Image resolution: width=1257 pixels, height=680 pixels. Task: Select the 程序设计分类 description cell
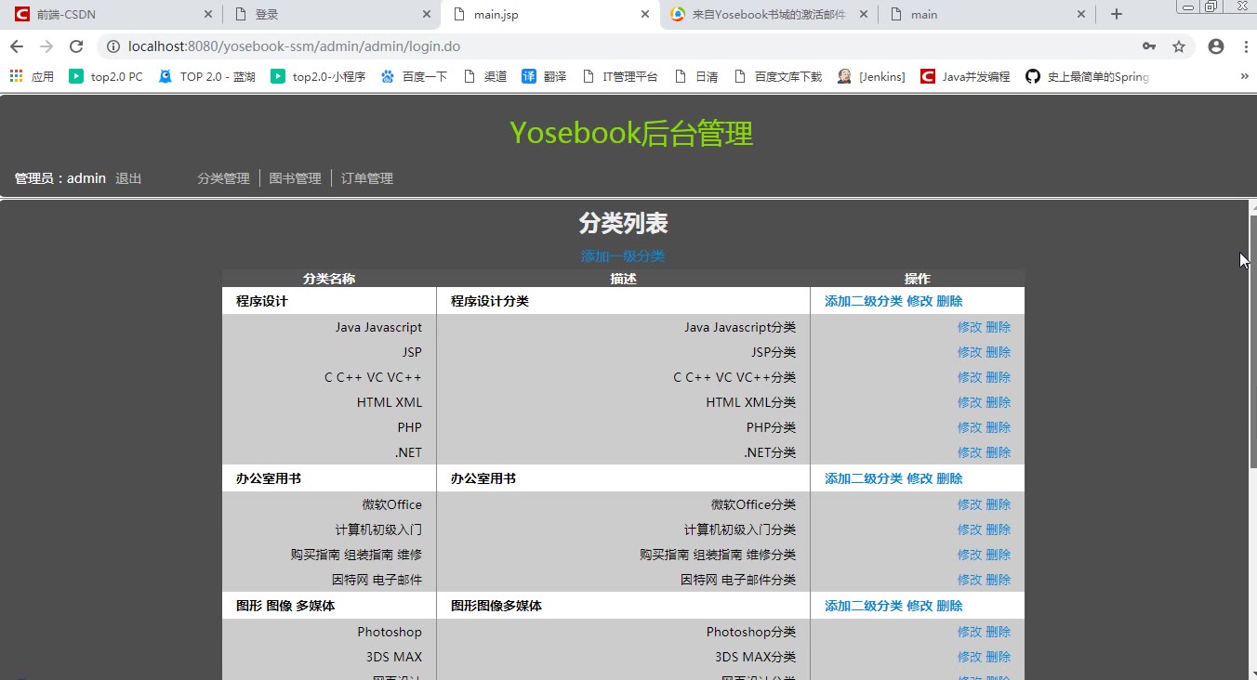623,301
